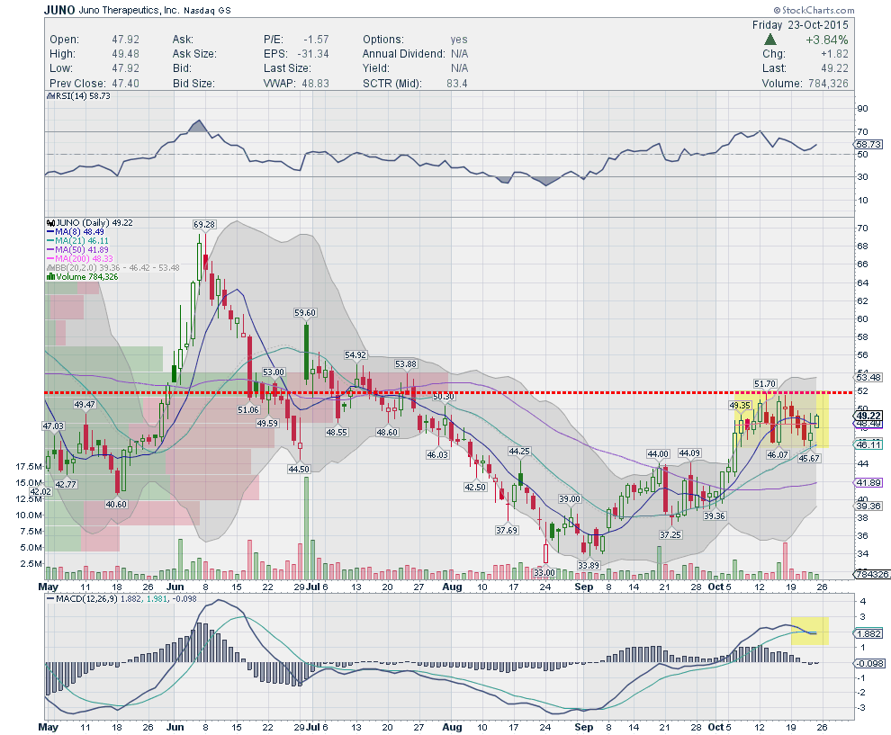Click the 49.22 current price tag on axis
The image size is (891, 735).
[x=868, y=416]
